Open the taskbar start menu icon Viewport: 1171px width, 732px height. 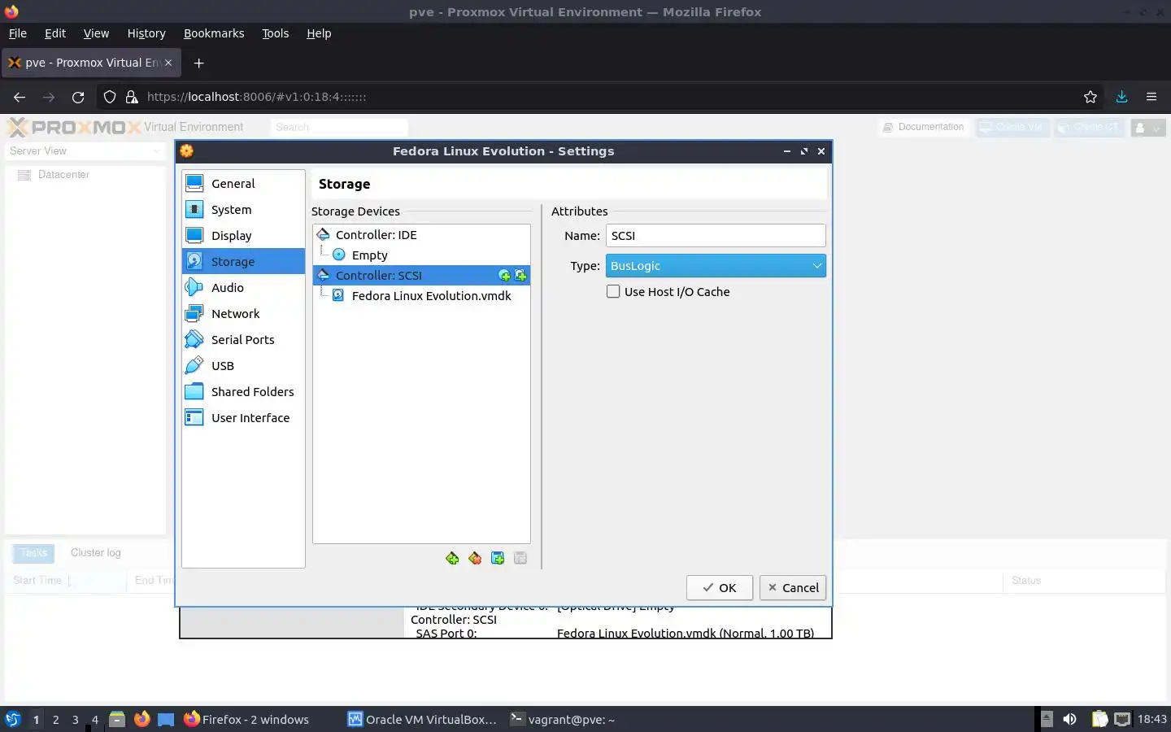click(x=13, y=719)
